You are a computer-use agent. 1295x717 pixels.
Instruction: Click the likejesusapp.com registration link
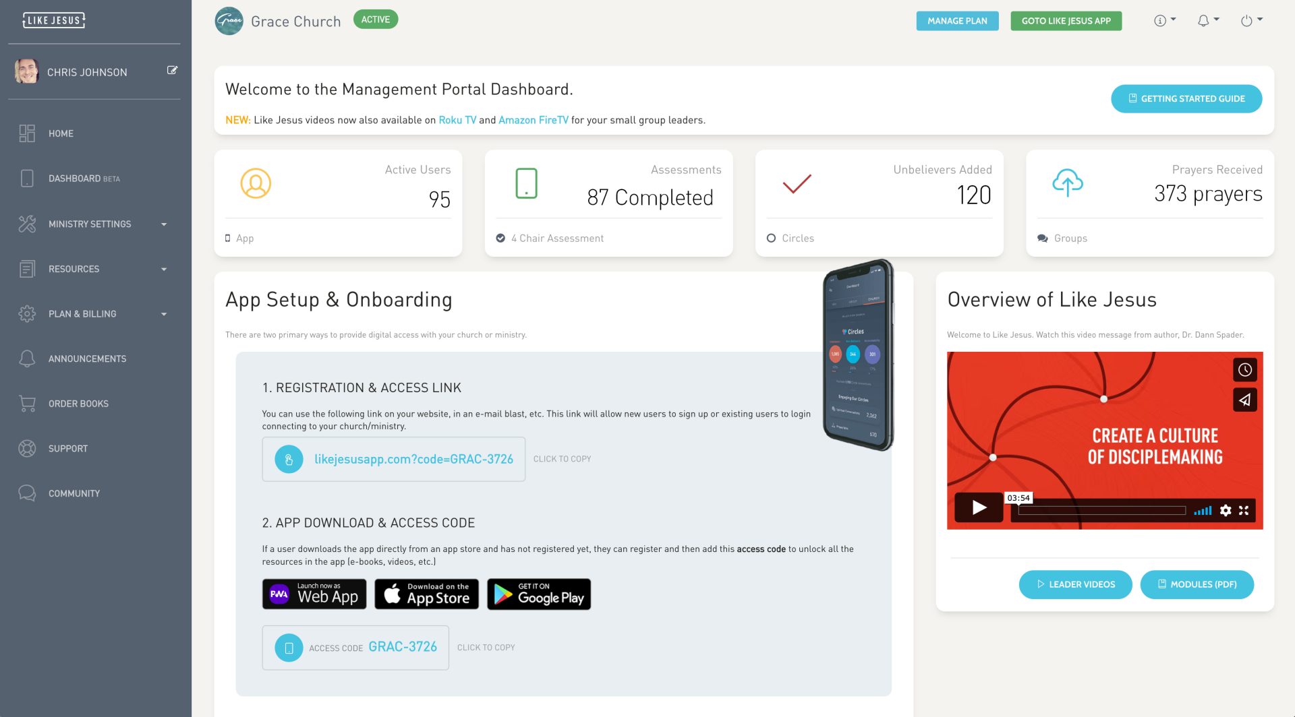[x=414, y=459]
